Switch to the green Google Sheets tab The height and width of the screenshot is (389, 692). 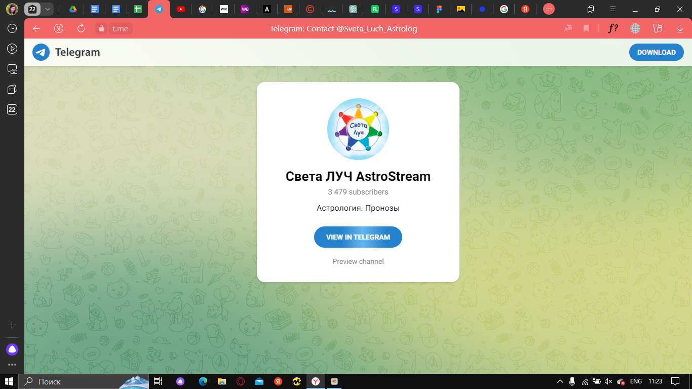tap(137, 9)
